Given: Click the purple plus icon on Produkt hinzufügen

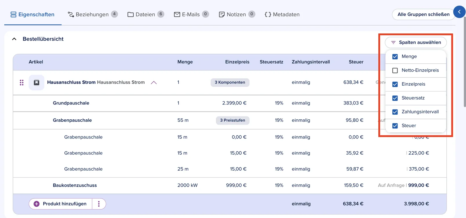Looking at the screenshot, I should coord(36,204).
